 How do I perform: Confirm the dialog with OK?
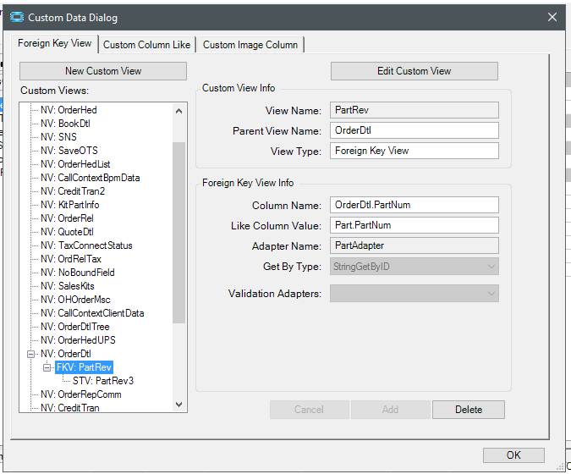(513, 455)
